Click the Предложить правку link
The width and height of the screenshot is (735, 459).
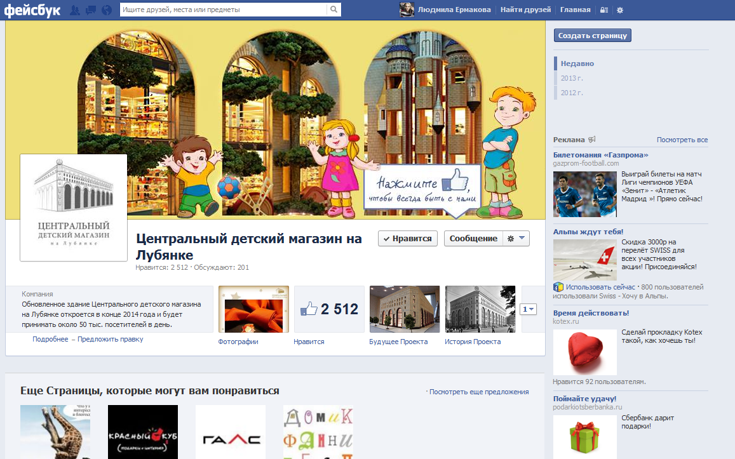point(110,339)
